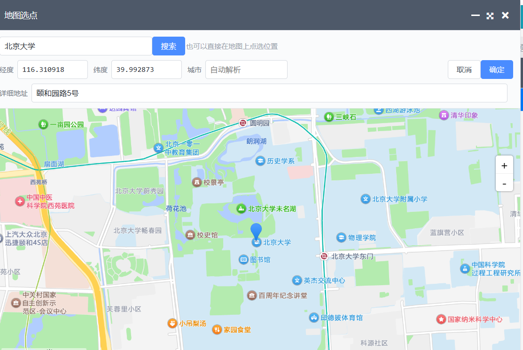
Task: Click the 朗润湖 label on map
Action: click(x=257, y=141)
